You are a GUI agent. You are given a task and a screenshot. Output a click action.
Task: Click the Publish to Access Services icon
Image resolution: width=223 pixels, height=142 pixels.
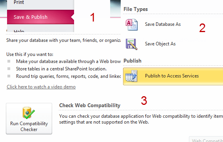coord(131,76)
